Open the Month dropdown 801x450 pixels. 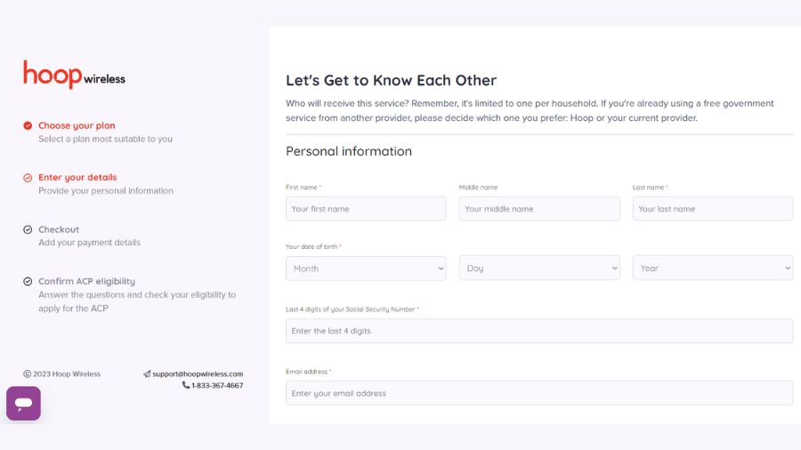(366, 269)
